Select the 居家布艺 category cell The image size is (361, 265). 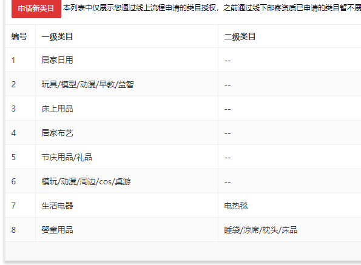point(127,133)
